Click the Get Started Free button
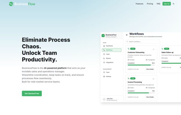Viewport: 181px width, 115px height. (32, 94)
